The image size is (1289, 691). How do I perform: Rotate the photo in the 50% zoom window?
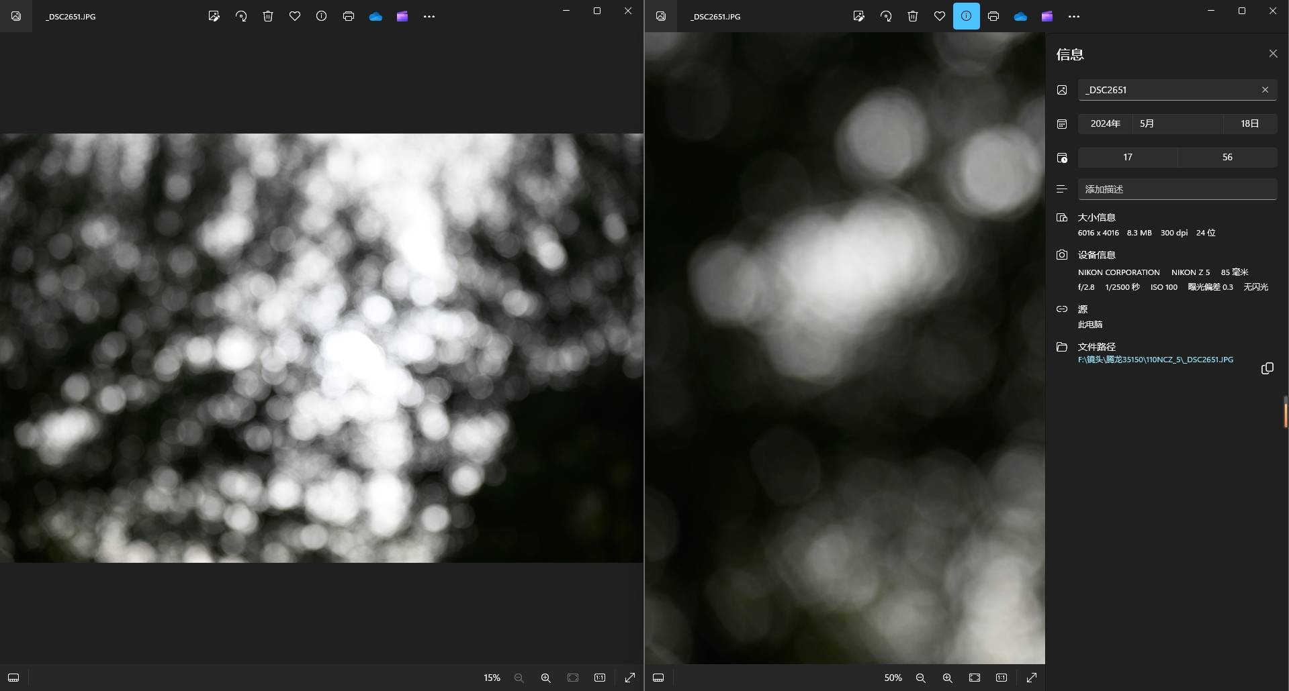(886, 16)
